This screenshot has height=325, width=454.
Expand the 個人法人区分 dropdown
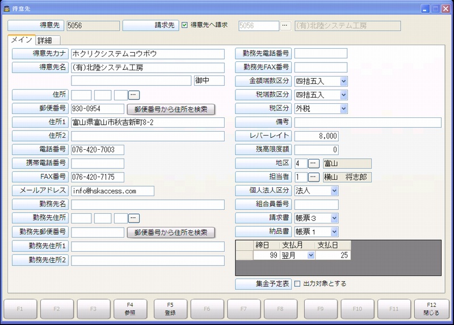pyautogui.click(x=334, y=191)
